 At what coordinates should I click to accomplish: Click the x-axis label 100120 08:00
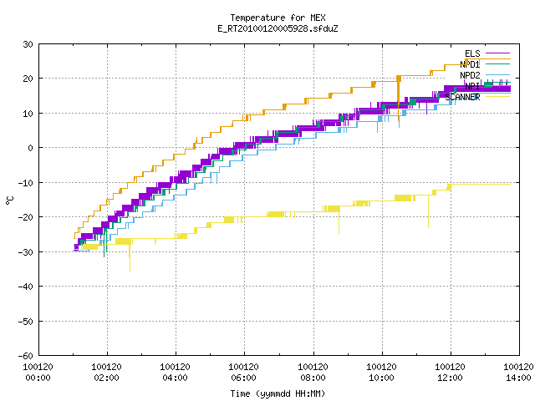click(313, 373)
